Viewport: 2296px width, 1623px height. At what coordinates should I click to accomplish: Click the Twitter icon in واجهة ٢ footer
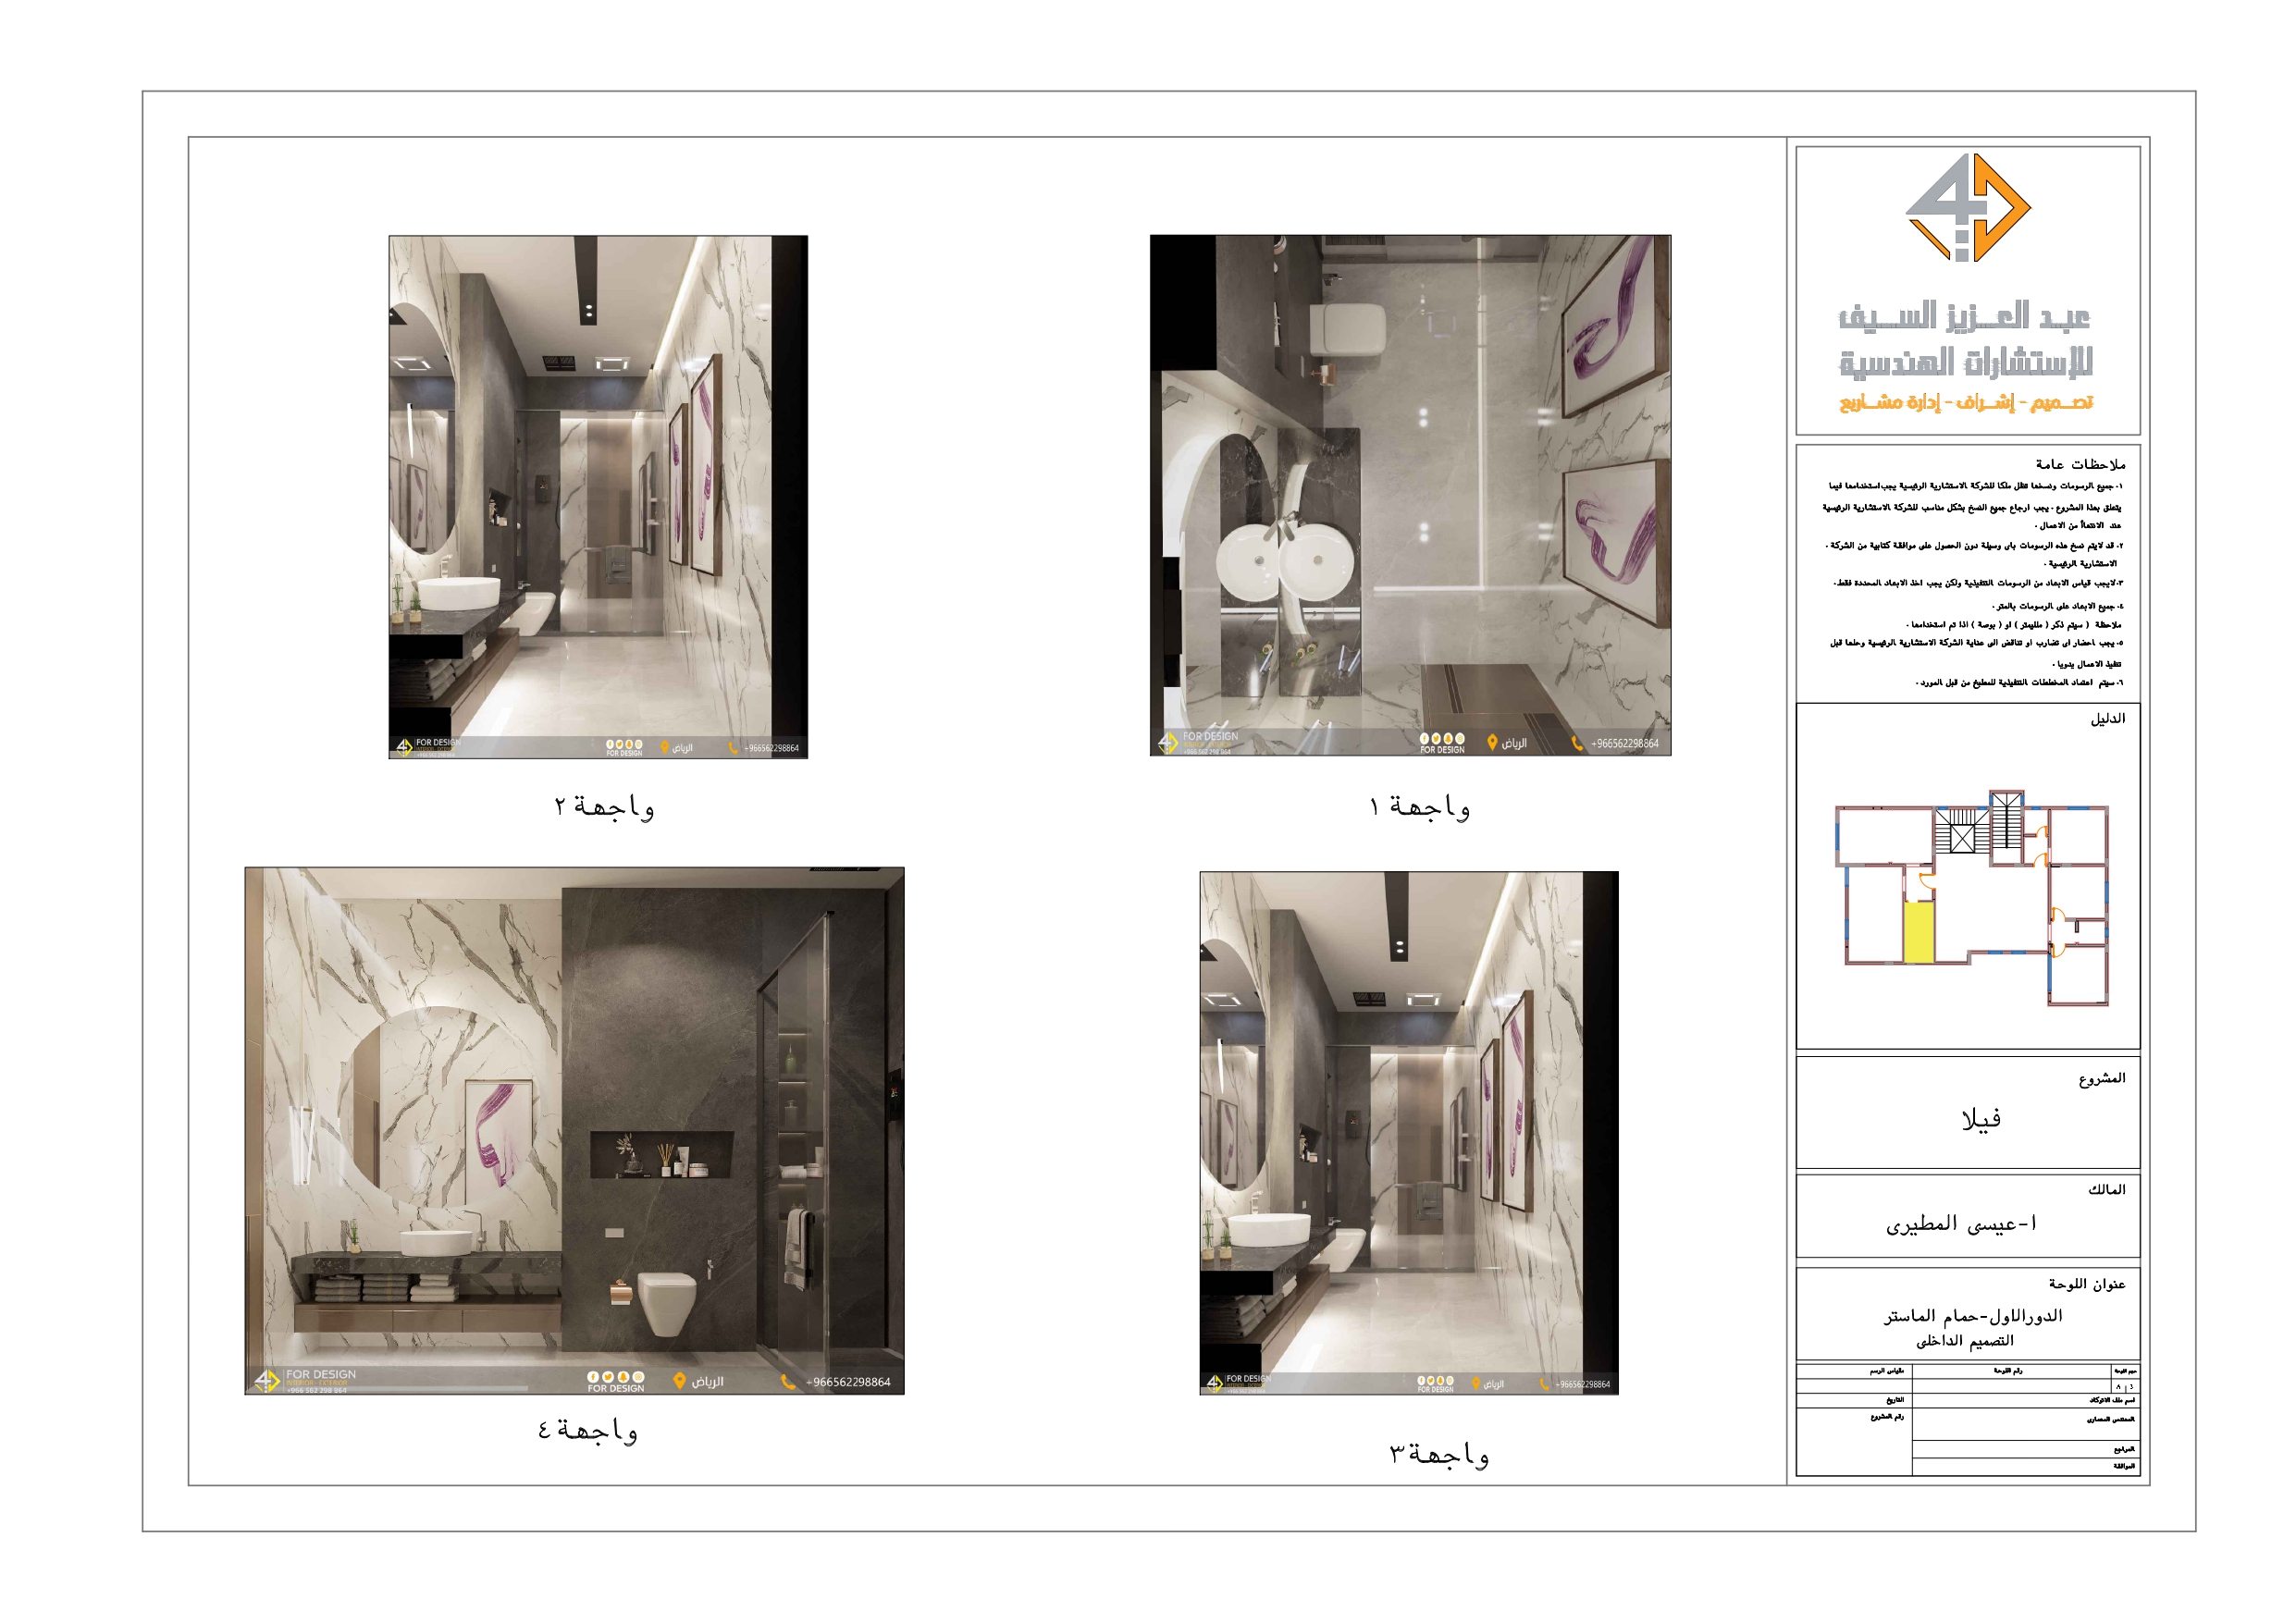[620, 744]
